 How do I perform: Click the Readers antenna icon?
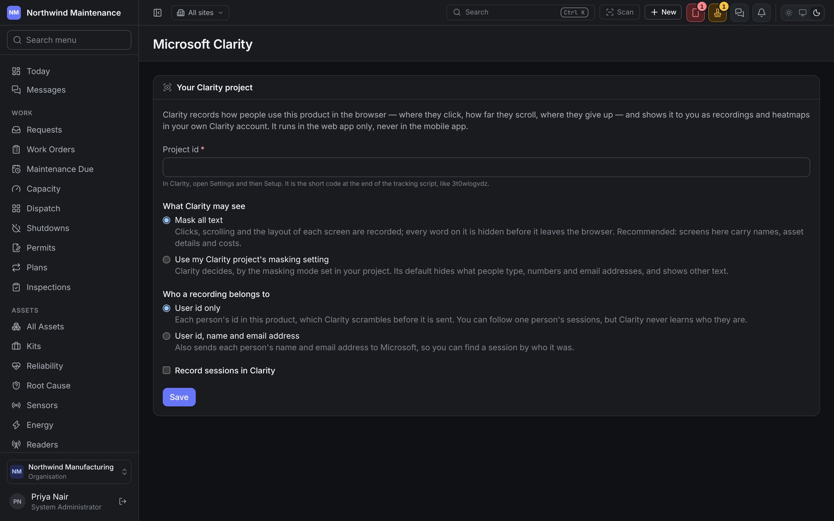tap(16, 445)
